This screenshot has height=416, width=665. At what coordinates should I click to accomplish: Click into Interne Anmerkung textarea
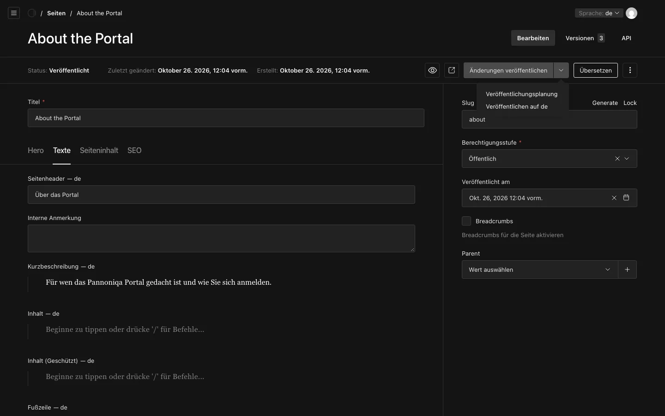(x=221, y=239)
